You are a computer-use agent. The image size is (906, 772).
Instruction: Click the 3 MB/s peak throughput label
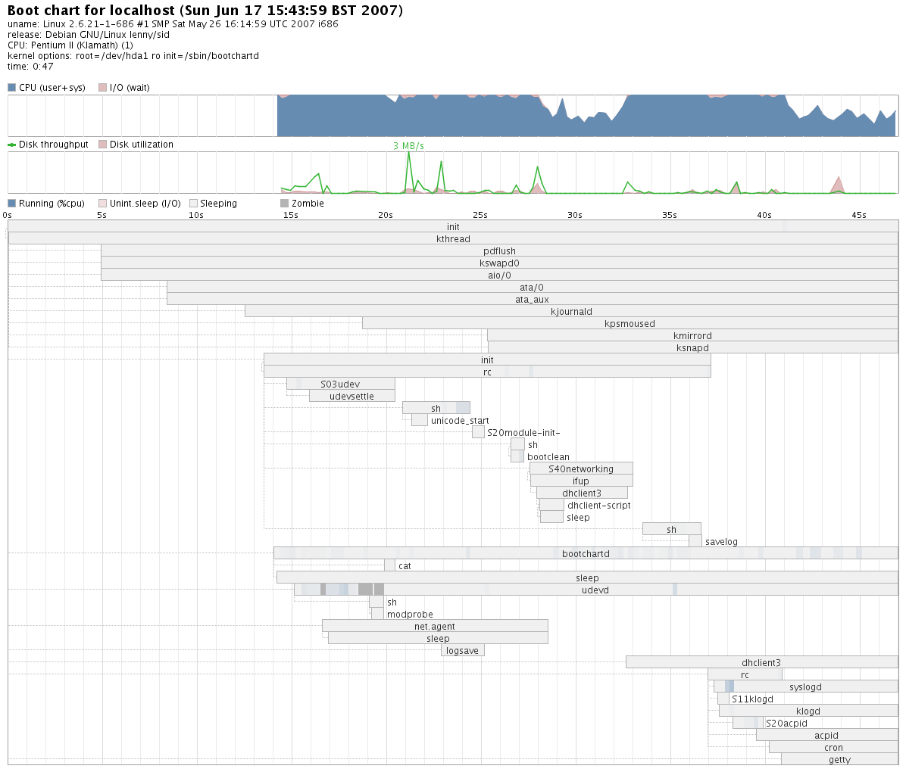pos(408,146)
